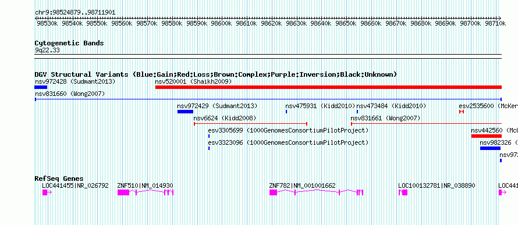Open the nsv982326 variant label

pos(499,143)
